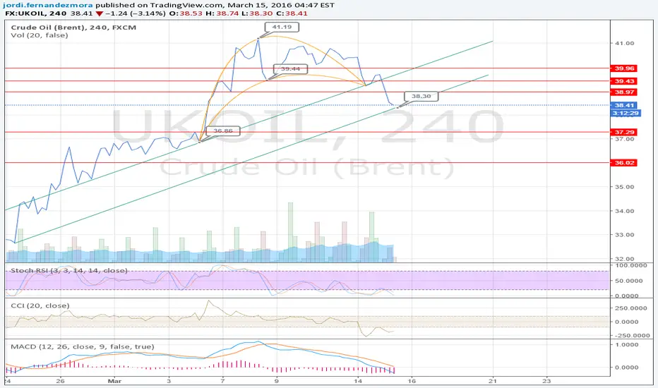
Task: Click the 39.43 red price level tag
Action: pos(624,81)
